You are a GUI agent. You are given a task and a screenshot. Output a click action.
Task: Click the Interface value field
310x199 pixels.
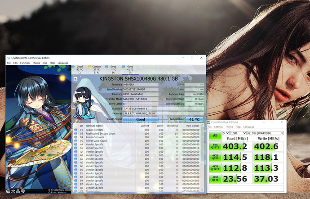click(141, 95)
